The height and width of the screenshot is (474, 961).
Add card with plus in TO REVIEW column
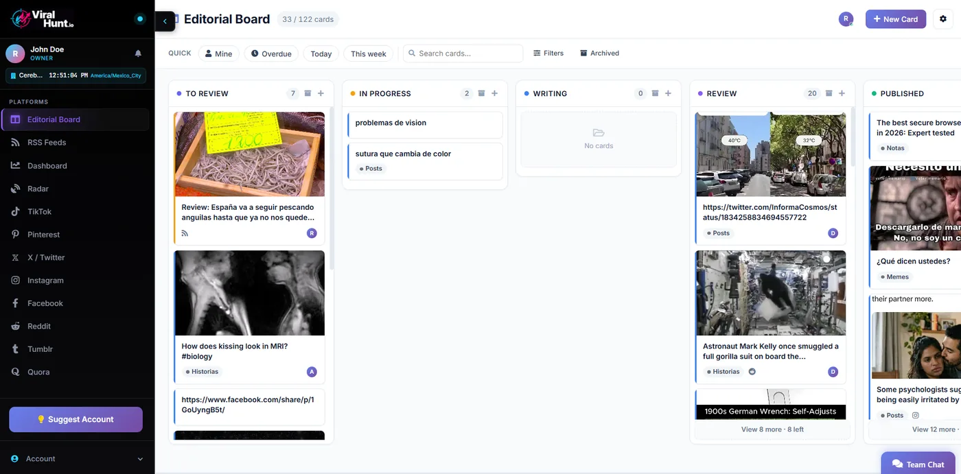(321, 93)
